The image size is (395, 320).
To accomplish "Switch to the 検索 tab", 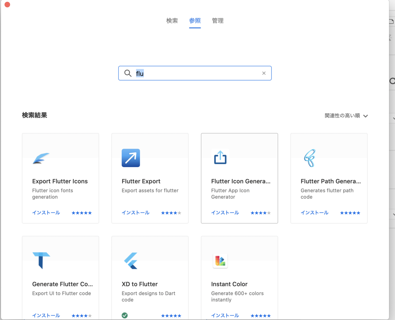I will (x=172, y=21).
